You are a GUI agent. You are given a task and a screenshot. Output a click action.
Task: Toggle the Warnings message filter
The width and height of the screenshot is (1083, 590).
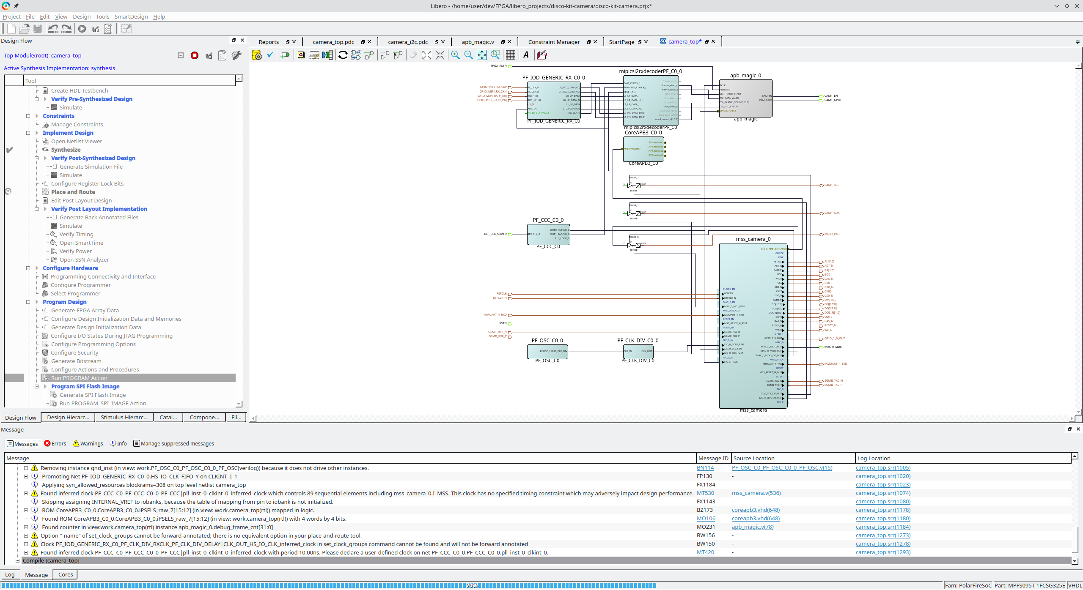point(88,443)
